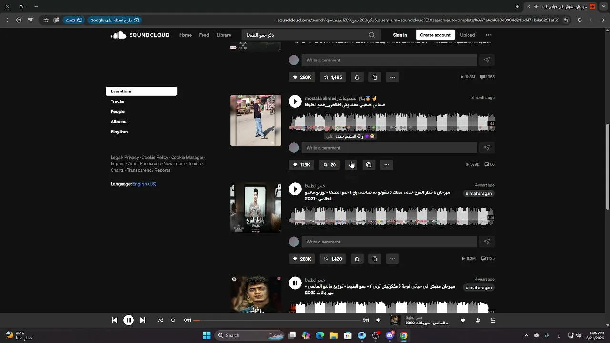Seek in the mostafa ahmed track waveform
610x343 pixels.
[x=392, y=122]
